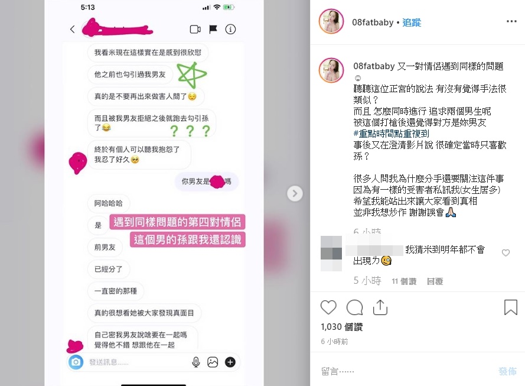Save the post with the bookmark icon
Screen dimensions: 525x386
tap(511, 307)
